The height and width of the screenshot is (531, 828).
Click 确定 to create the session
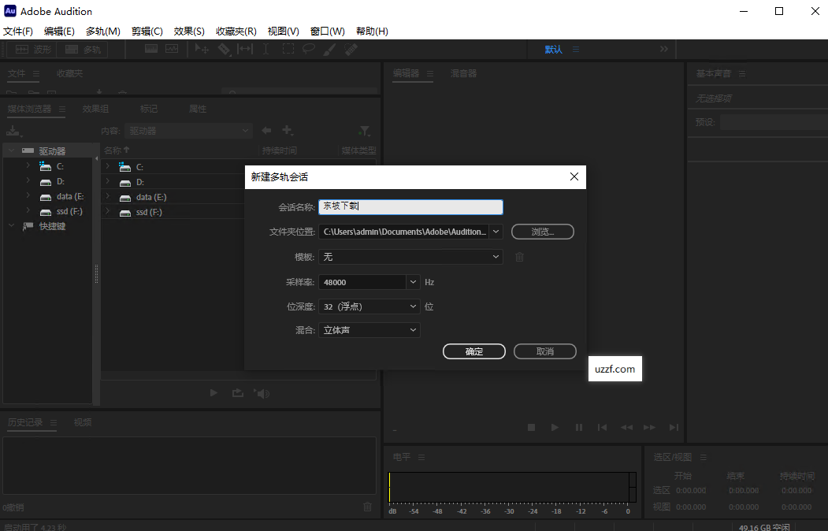[473, 351]
